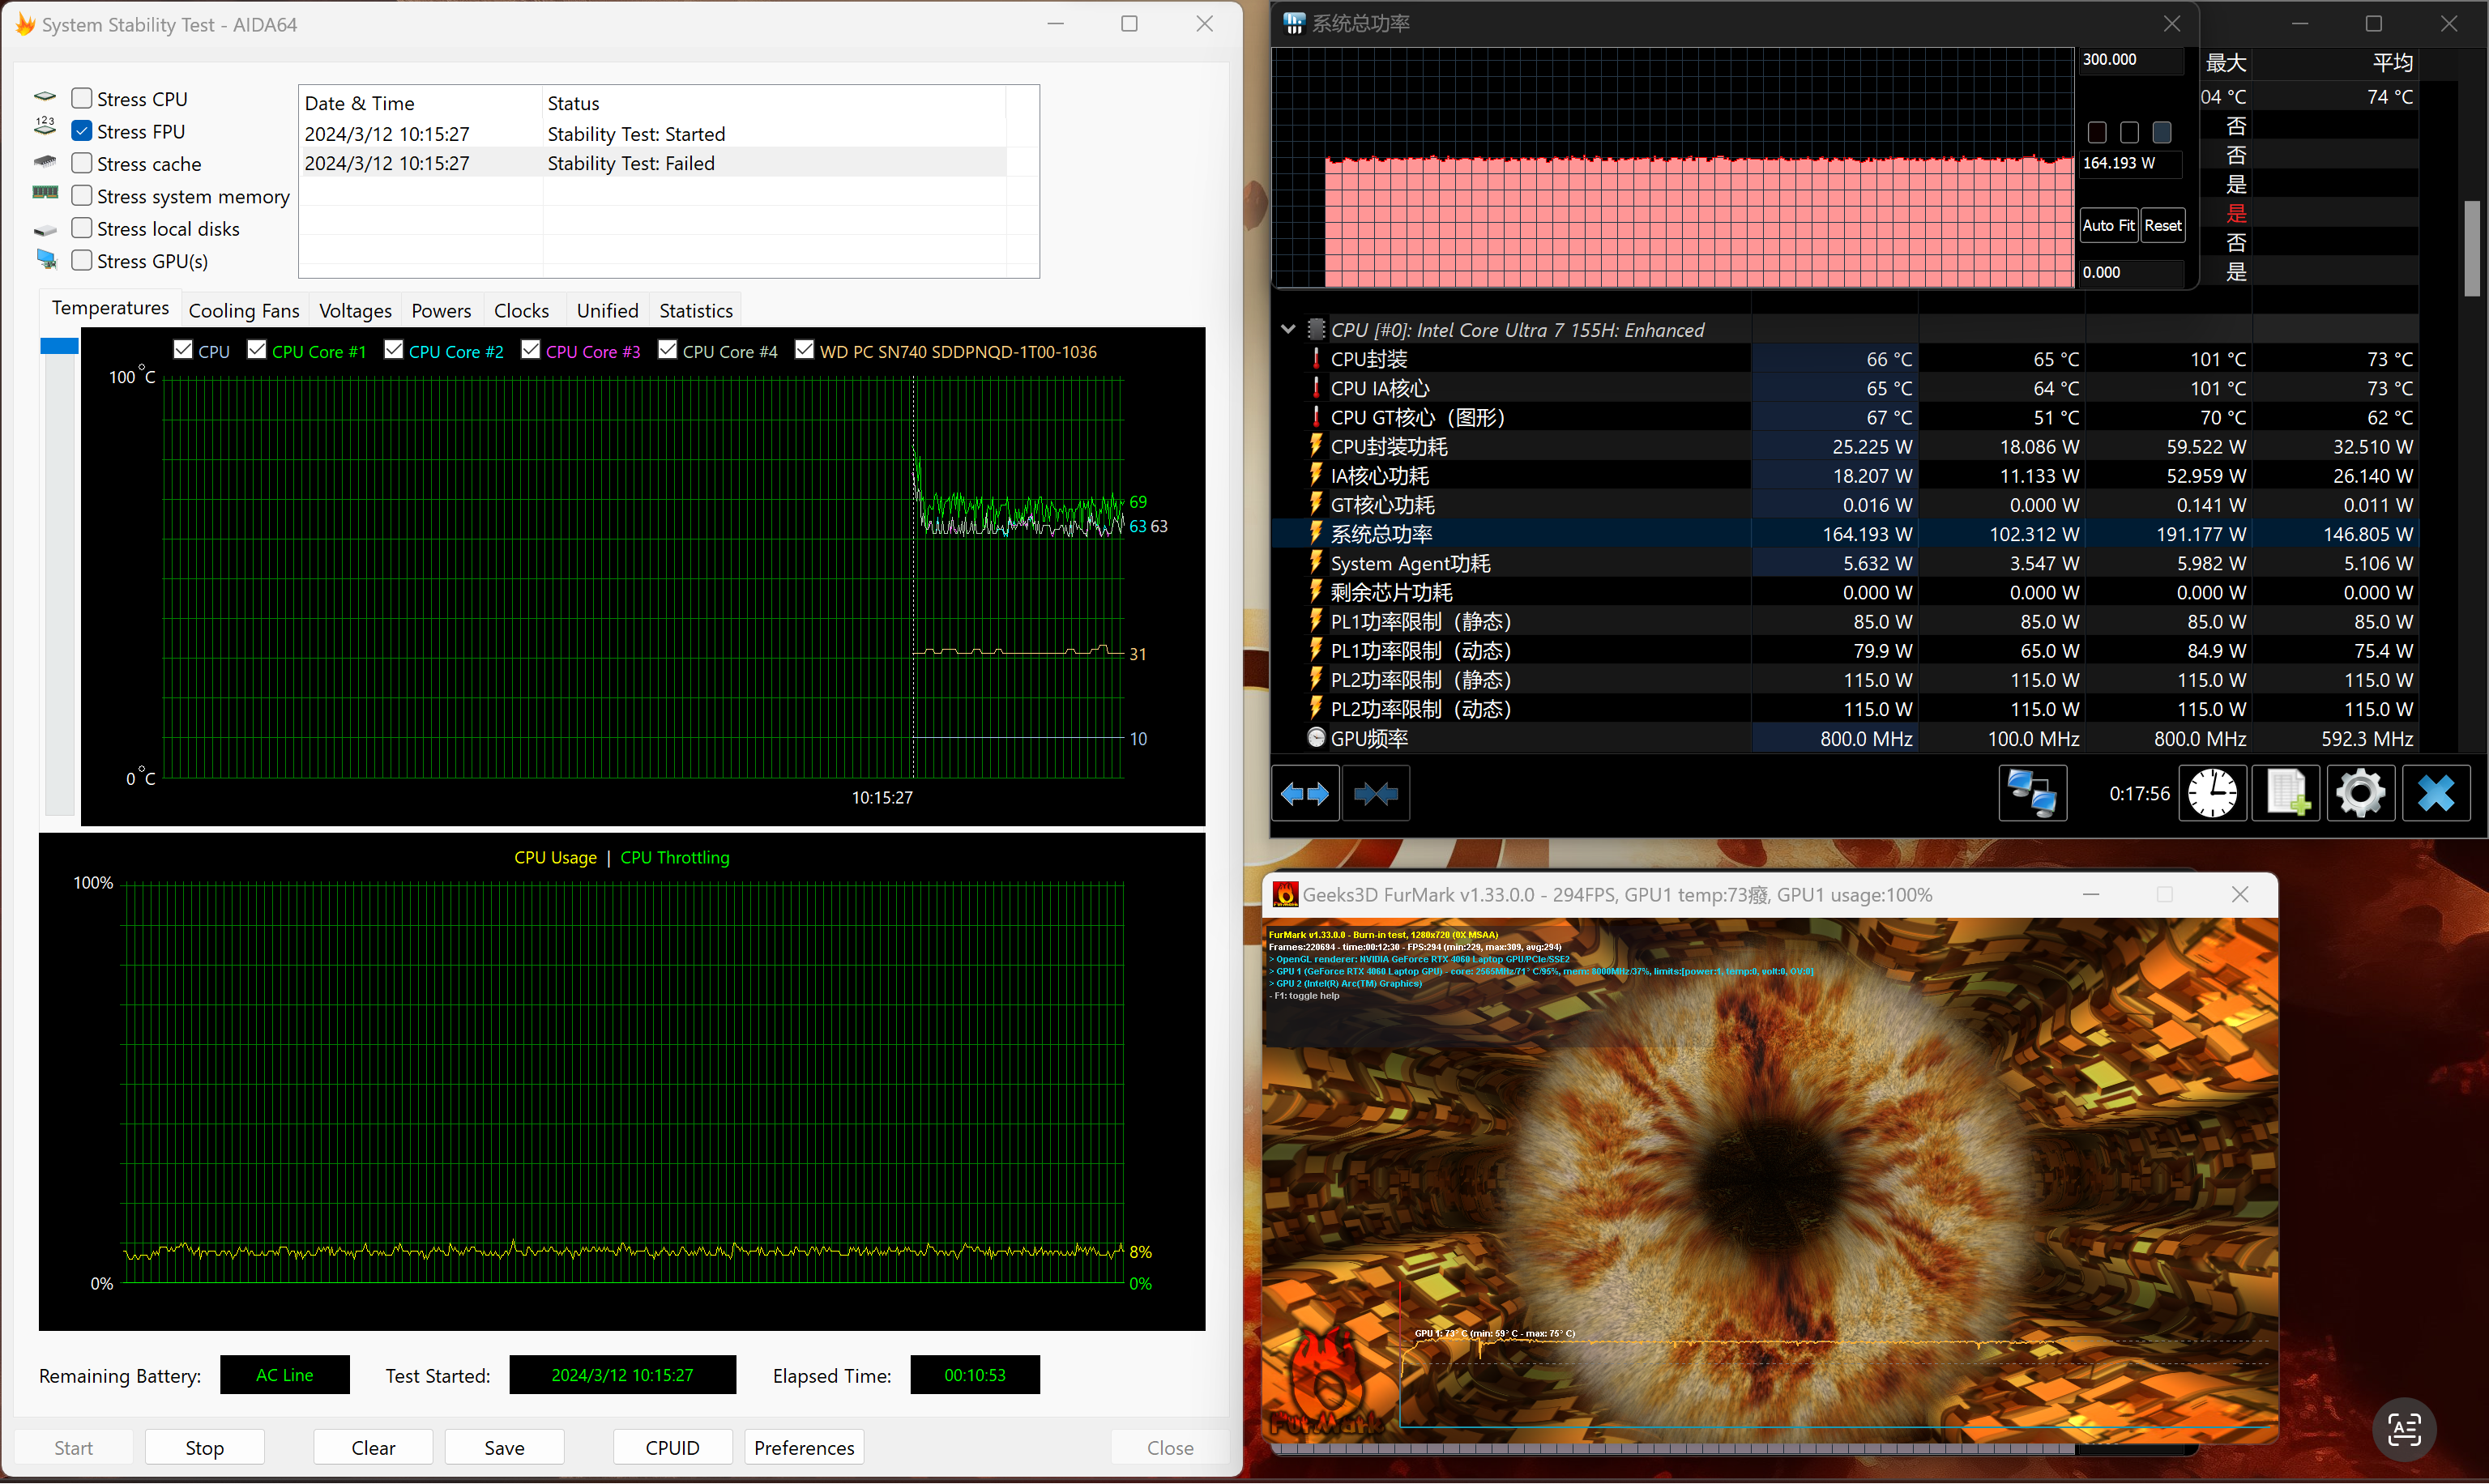Click the Stress CPU chip icon
Image resolution: width=2489 pixels, height=1484 pixels.
(x=45, y=98)
